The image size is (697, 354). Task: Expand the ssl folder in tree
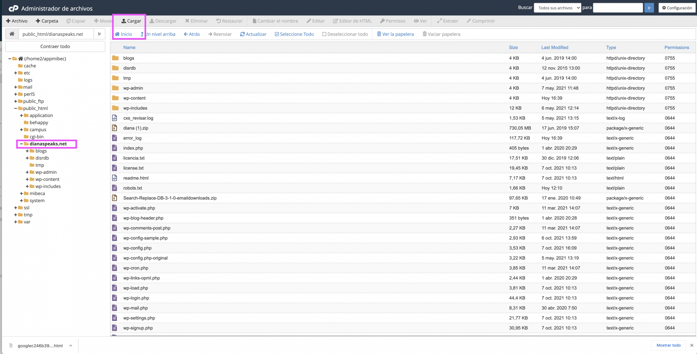point(15,208)
